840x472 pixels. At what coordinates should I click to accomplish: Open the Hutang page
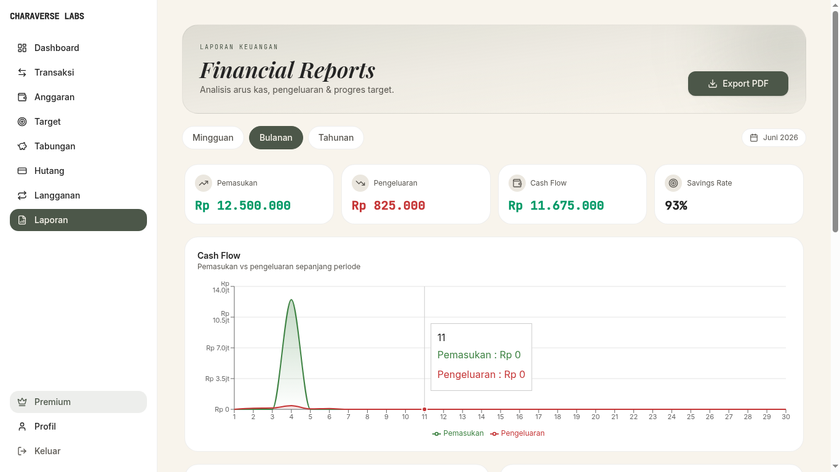(x=78, y=171)
